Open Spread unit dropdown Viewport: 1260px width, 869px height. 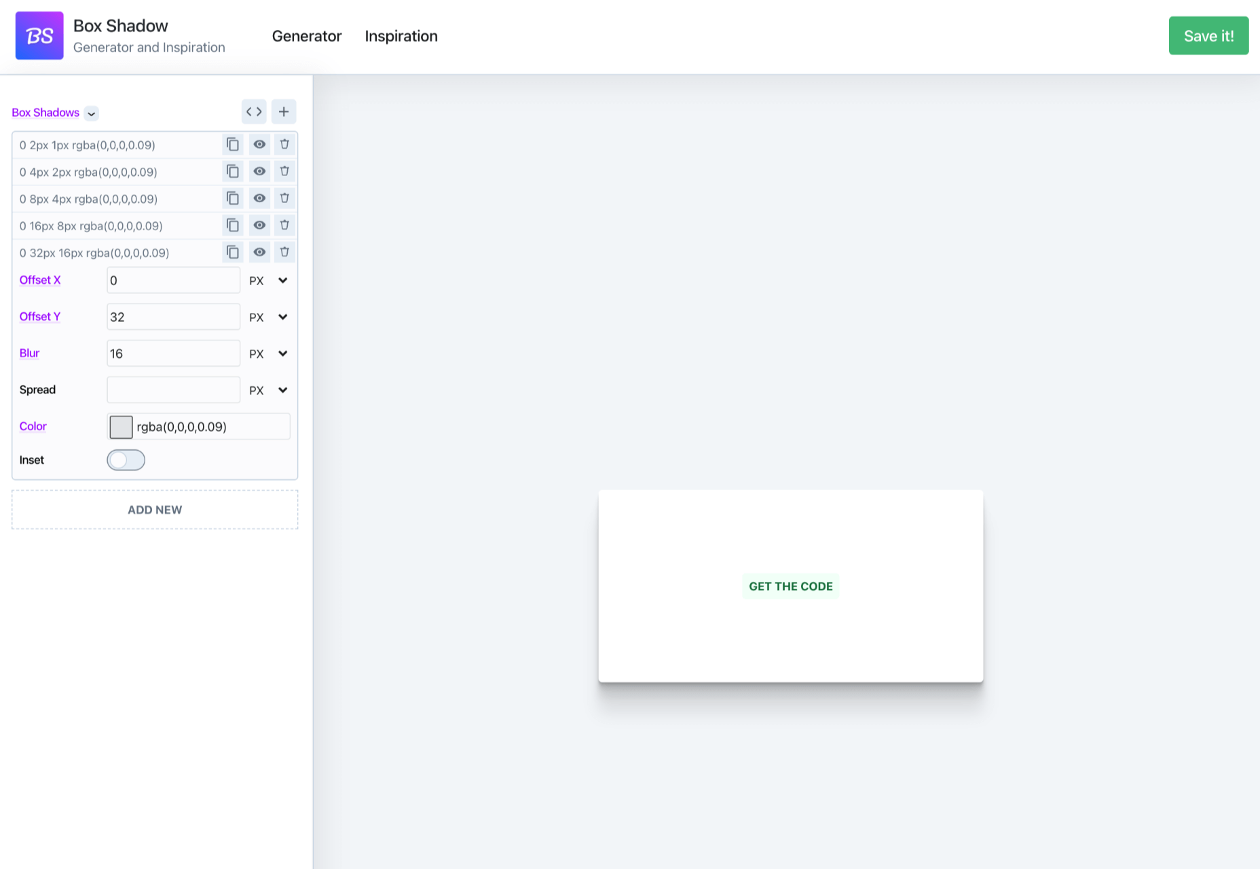(269, 390)
